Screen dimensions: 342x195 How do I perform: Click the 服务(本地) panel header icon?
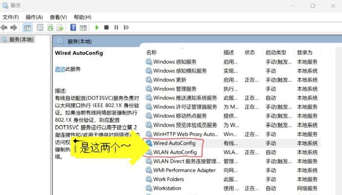pos(60,41)
